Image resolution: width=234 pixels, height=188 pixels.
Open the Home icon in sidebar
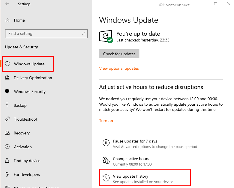point(7,20)
